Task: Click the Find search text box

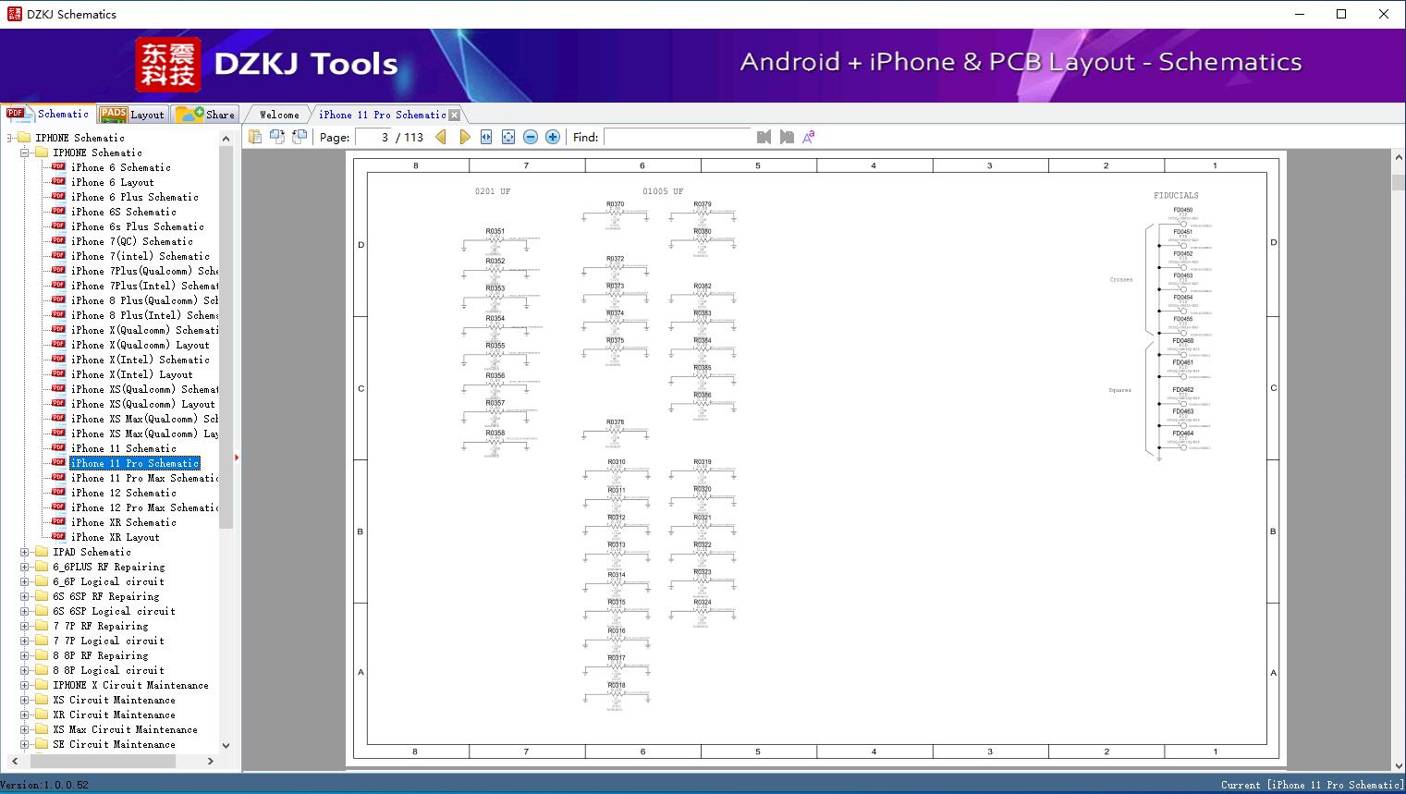Action: [677, 137]
